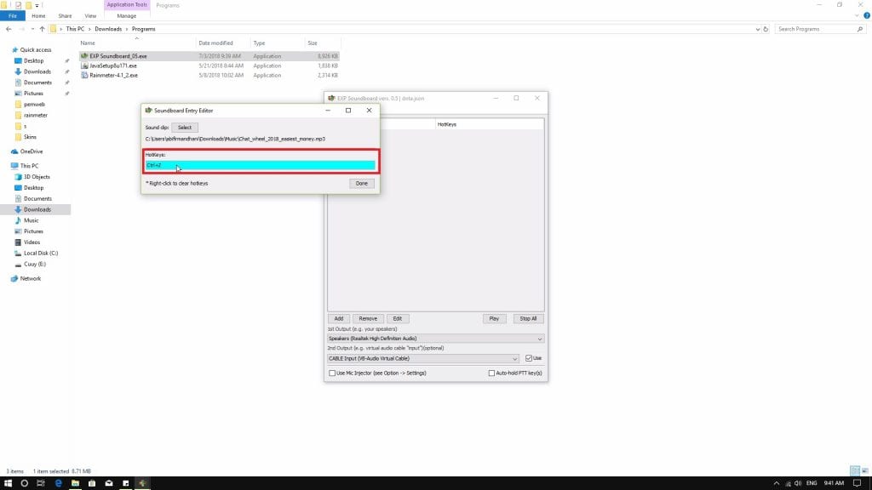Screen dimensions: 872x490
Task: Open Mail app from taskbar
Action: [109, 483]
